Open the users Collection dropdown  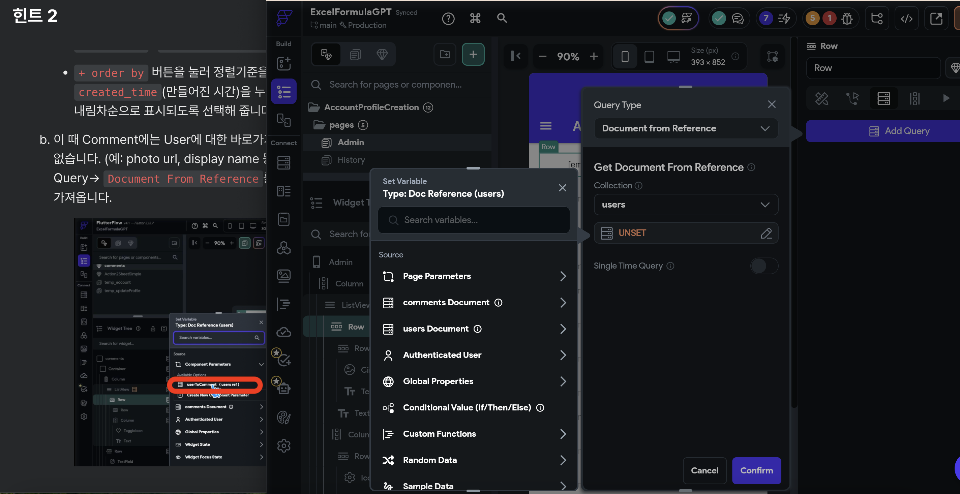[x=686, y=205]
